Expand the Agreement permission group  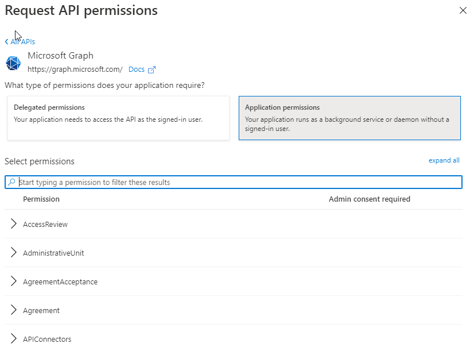13,310
